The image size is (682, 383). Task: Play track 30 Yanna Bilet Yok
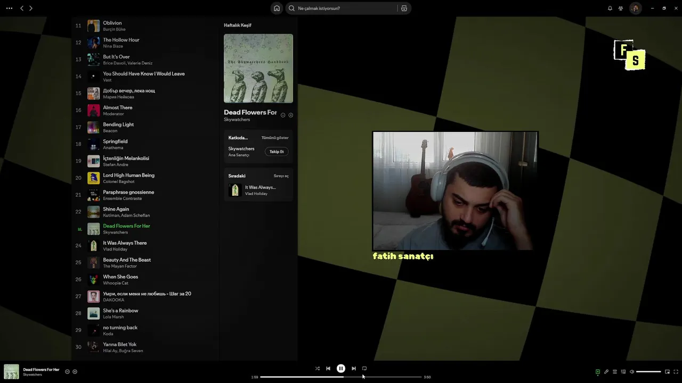click(x=144, y=347)
